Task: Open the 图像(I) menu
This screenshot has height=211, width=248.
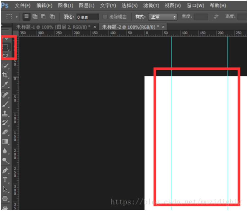Action: [x=66, y=6]
